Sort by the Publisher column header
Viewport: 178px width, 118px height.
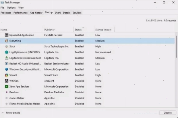[58, 30]
